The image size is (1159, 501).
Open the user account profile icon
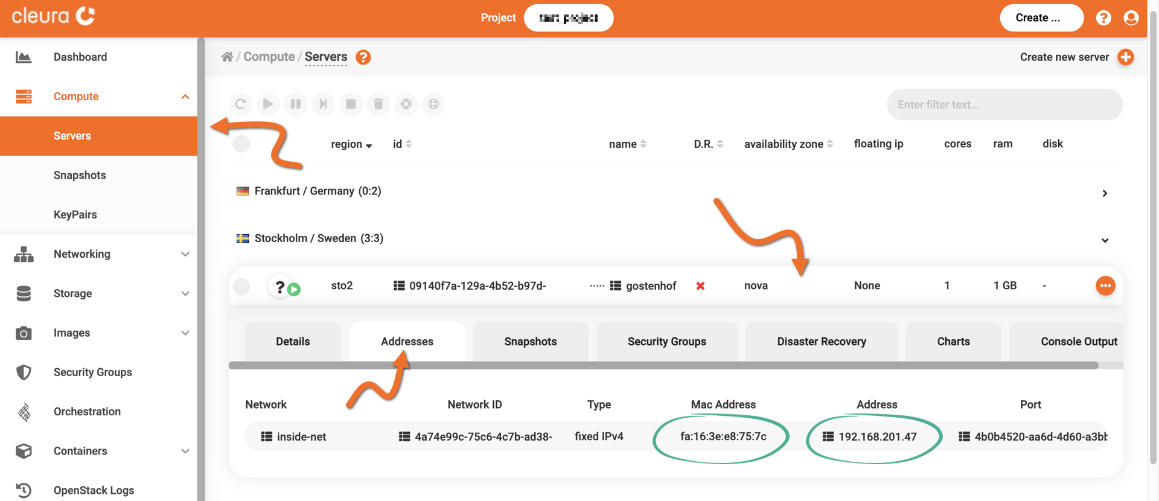pyautogui.click(x=1131, y=18)
